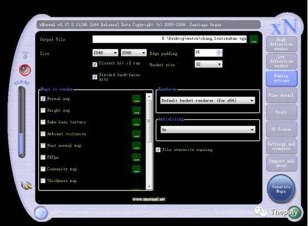308x226 pixels.
Task: Click the red circled globe icon
Action: (25, 70)
